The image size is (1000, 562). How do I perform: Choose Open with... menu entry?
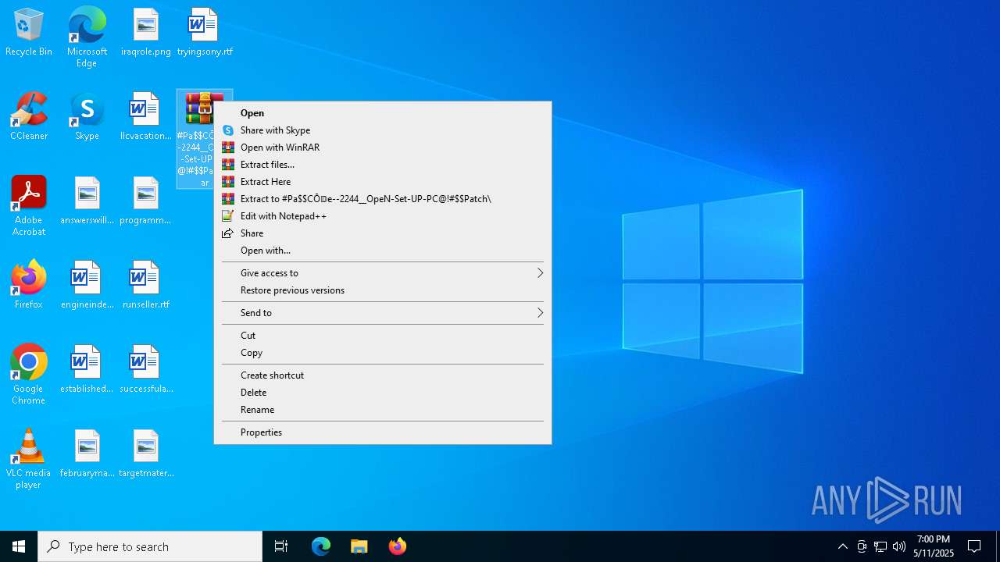383,251
